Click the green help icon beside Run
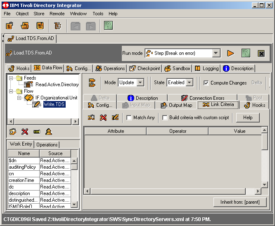Image resolution: width=275 pixels, height=226 pixels. pos(246,53)
